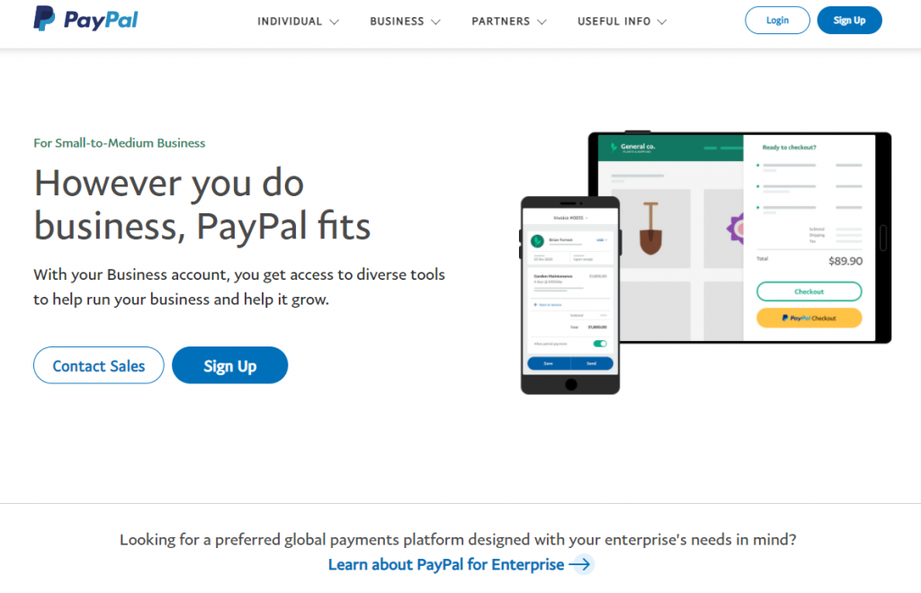Click the green avatar in phone invoice
The width and height of the screenshot is (921, 593).
537,241
